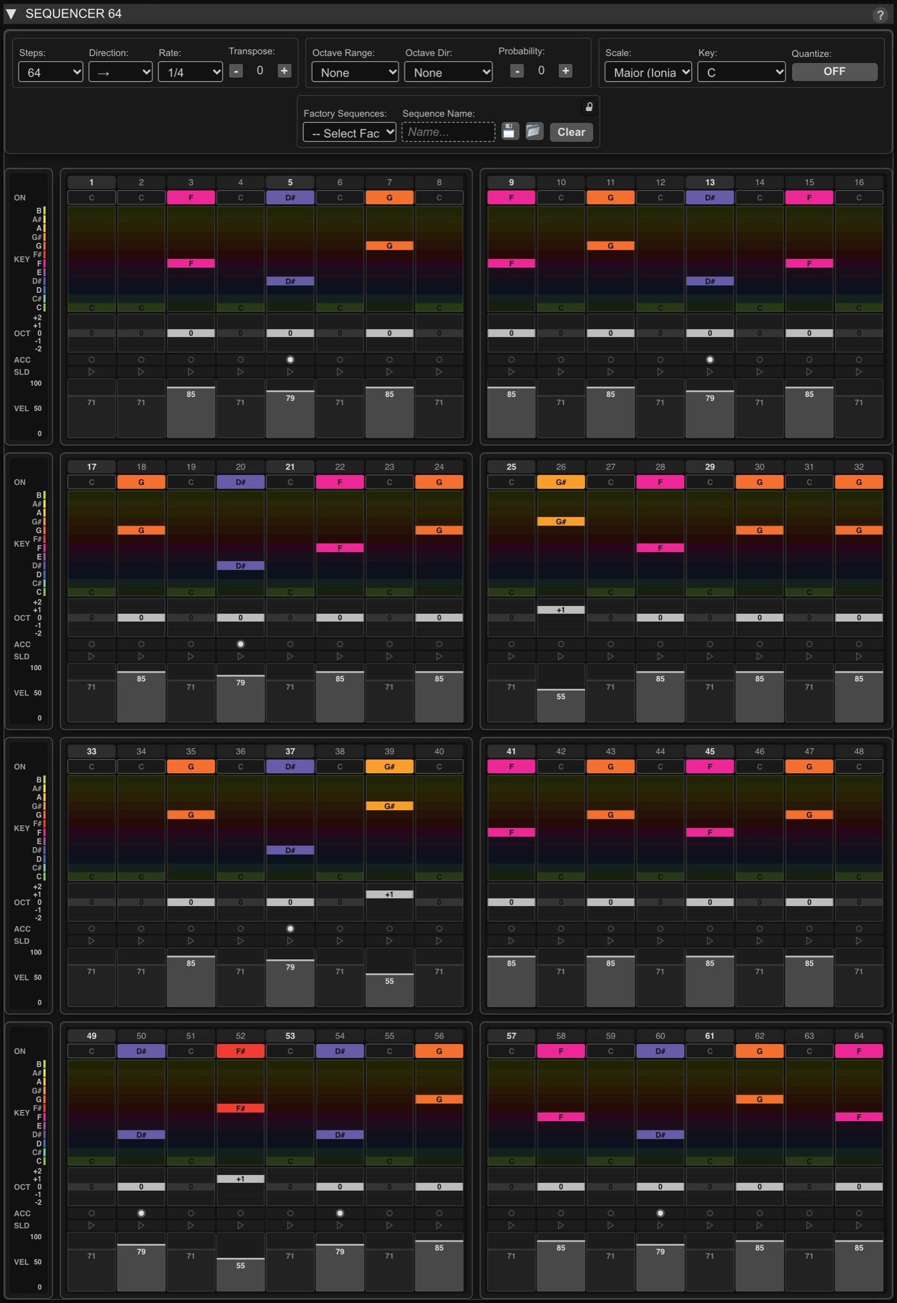The width and height of the screenshot is (897, 1303).
Task: Enable the slide triangle for step 56
Action: 439,1225
